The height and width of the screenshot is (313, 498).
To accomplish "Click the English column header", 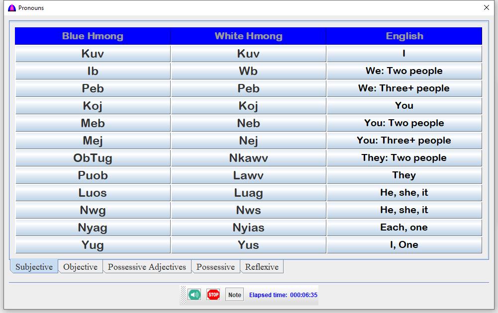I will (x=404, y=36).
